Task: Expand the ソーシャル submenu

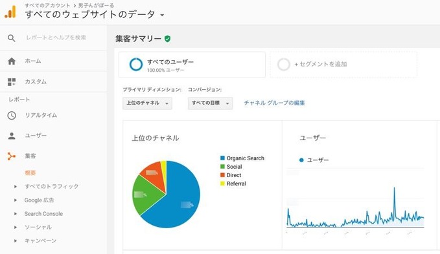Action: tap(16, 227)
